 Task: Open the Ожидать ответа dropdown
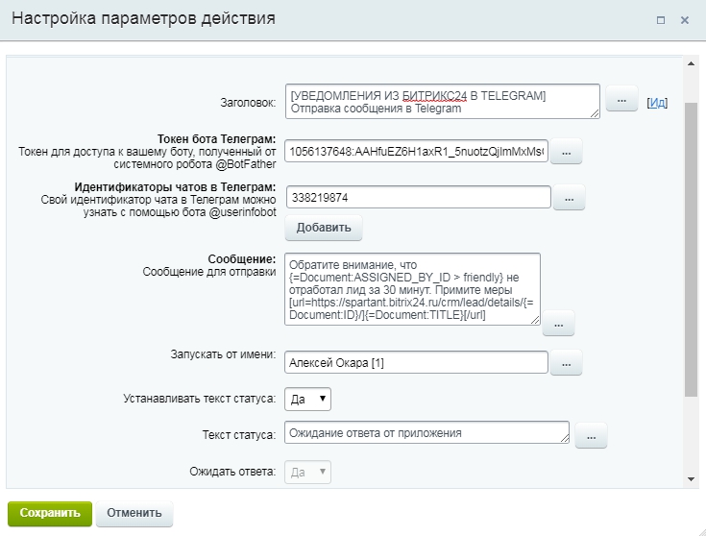coord(308,472)
